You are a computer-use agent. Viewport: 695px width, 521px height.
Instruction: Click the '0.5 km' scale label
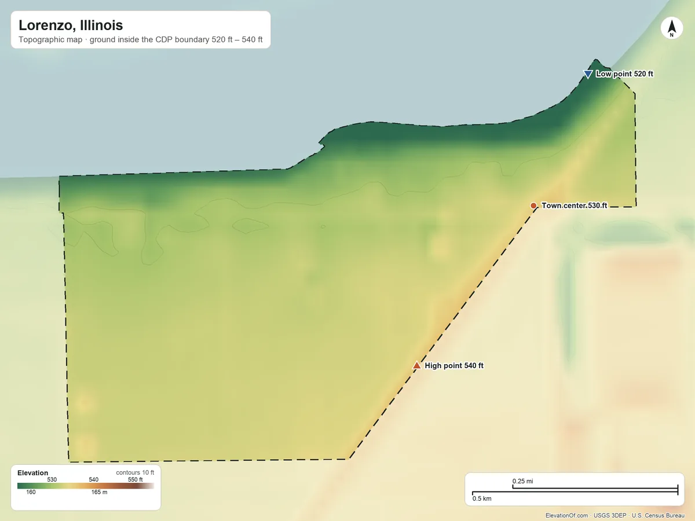(482, 498)
